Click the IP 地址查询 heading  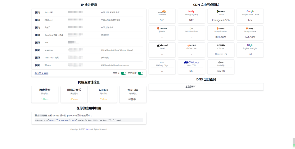point(89,5)
